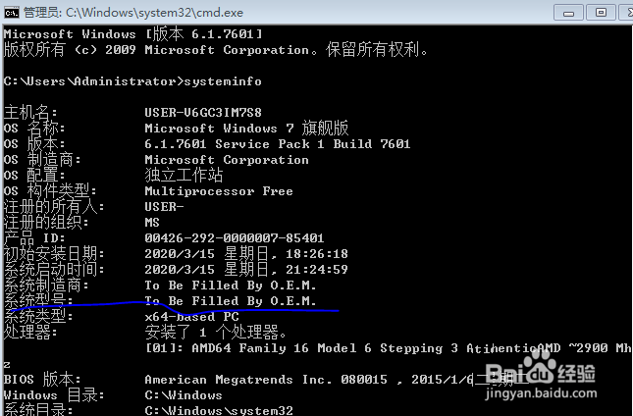Click the 'OS 配置:' label
This screenshot has width=633, height=416.
[34, 176]
